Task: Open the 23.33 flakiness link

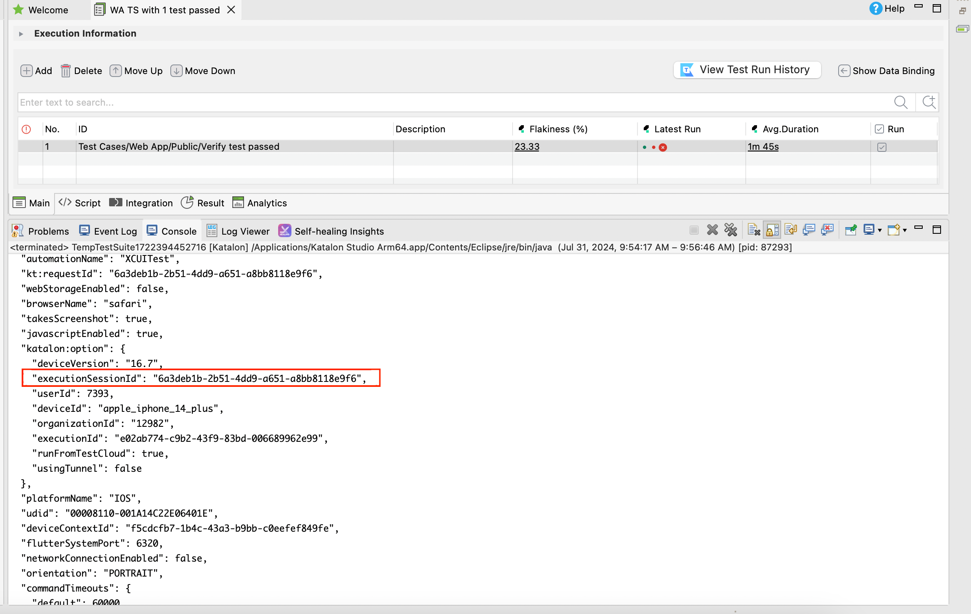Action: tap(527, 147)
